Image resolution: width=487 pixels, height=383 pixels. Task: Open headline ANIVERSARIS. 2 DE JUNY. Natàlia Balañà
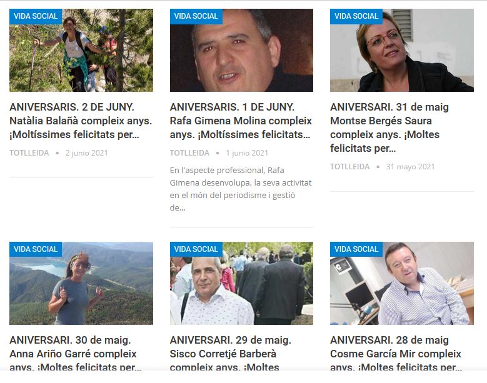click(x=81, y=121)
